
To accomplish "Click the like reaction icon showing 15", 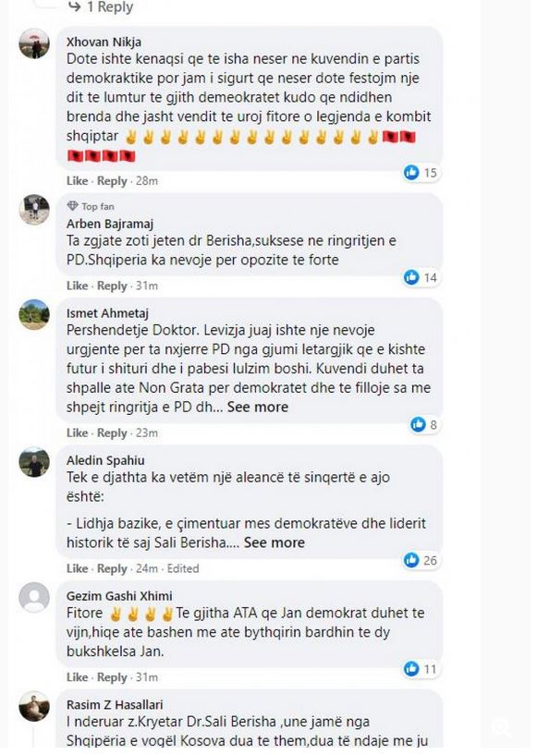I will coord(411,172).
